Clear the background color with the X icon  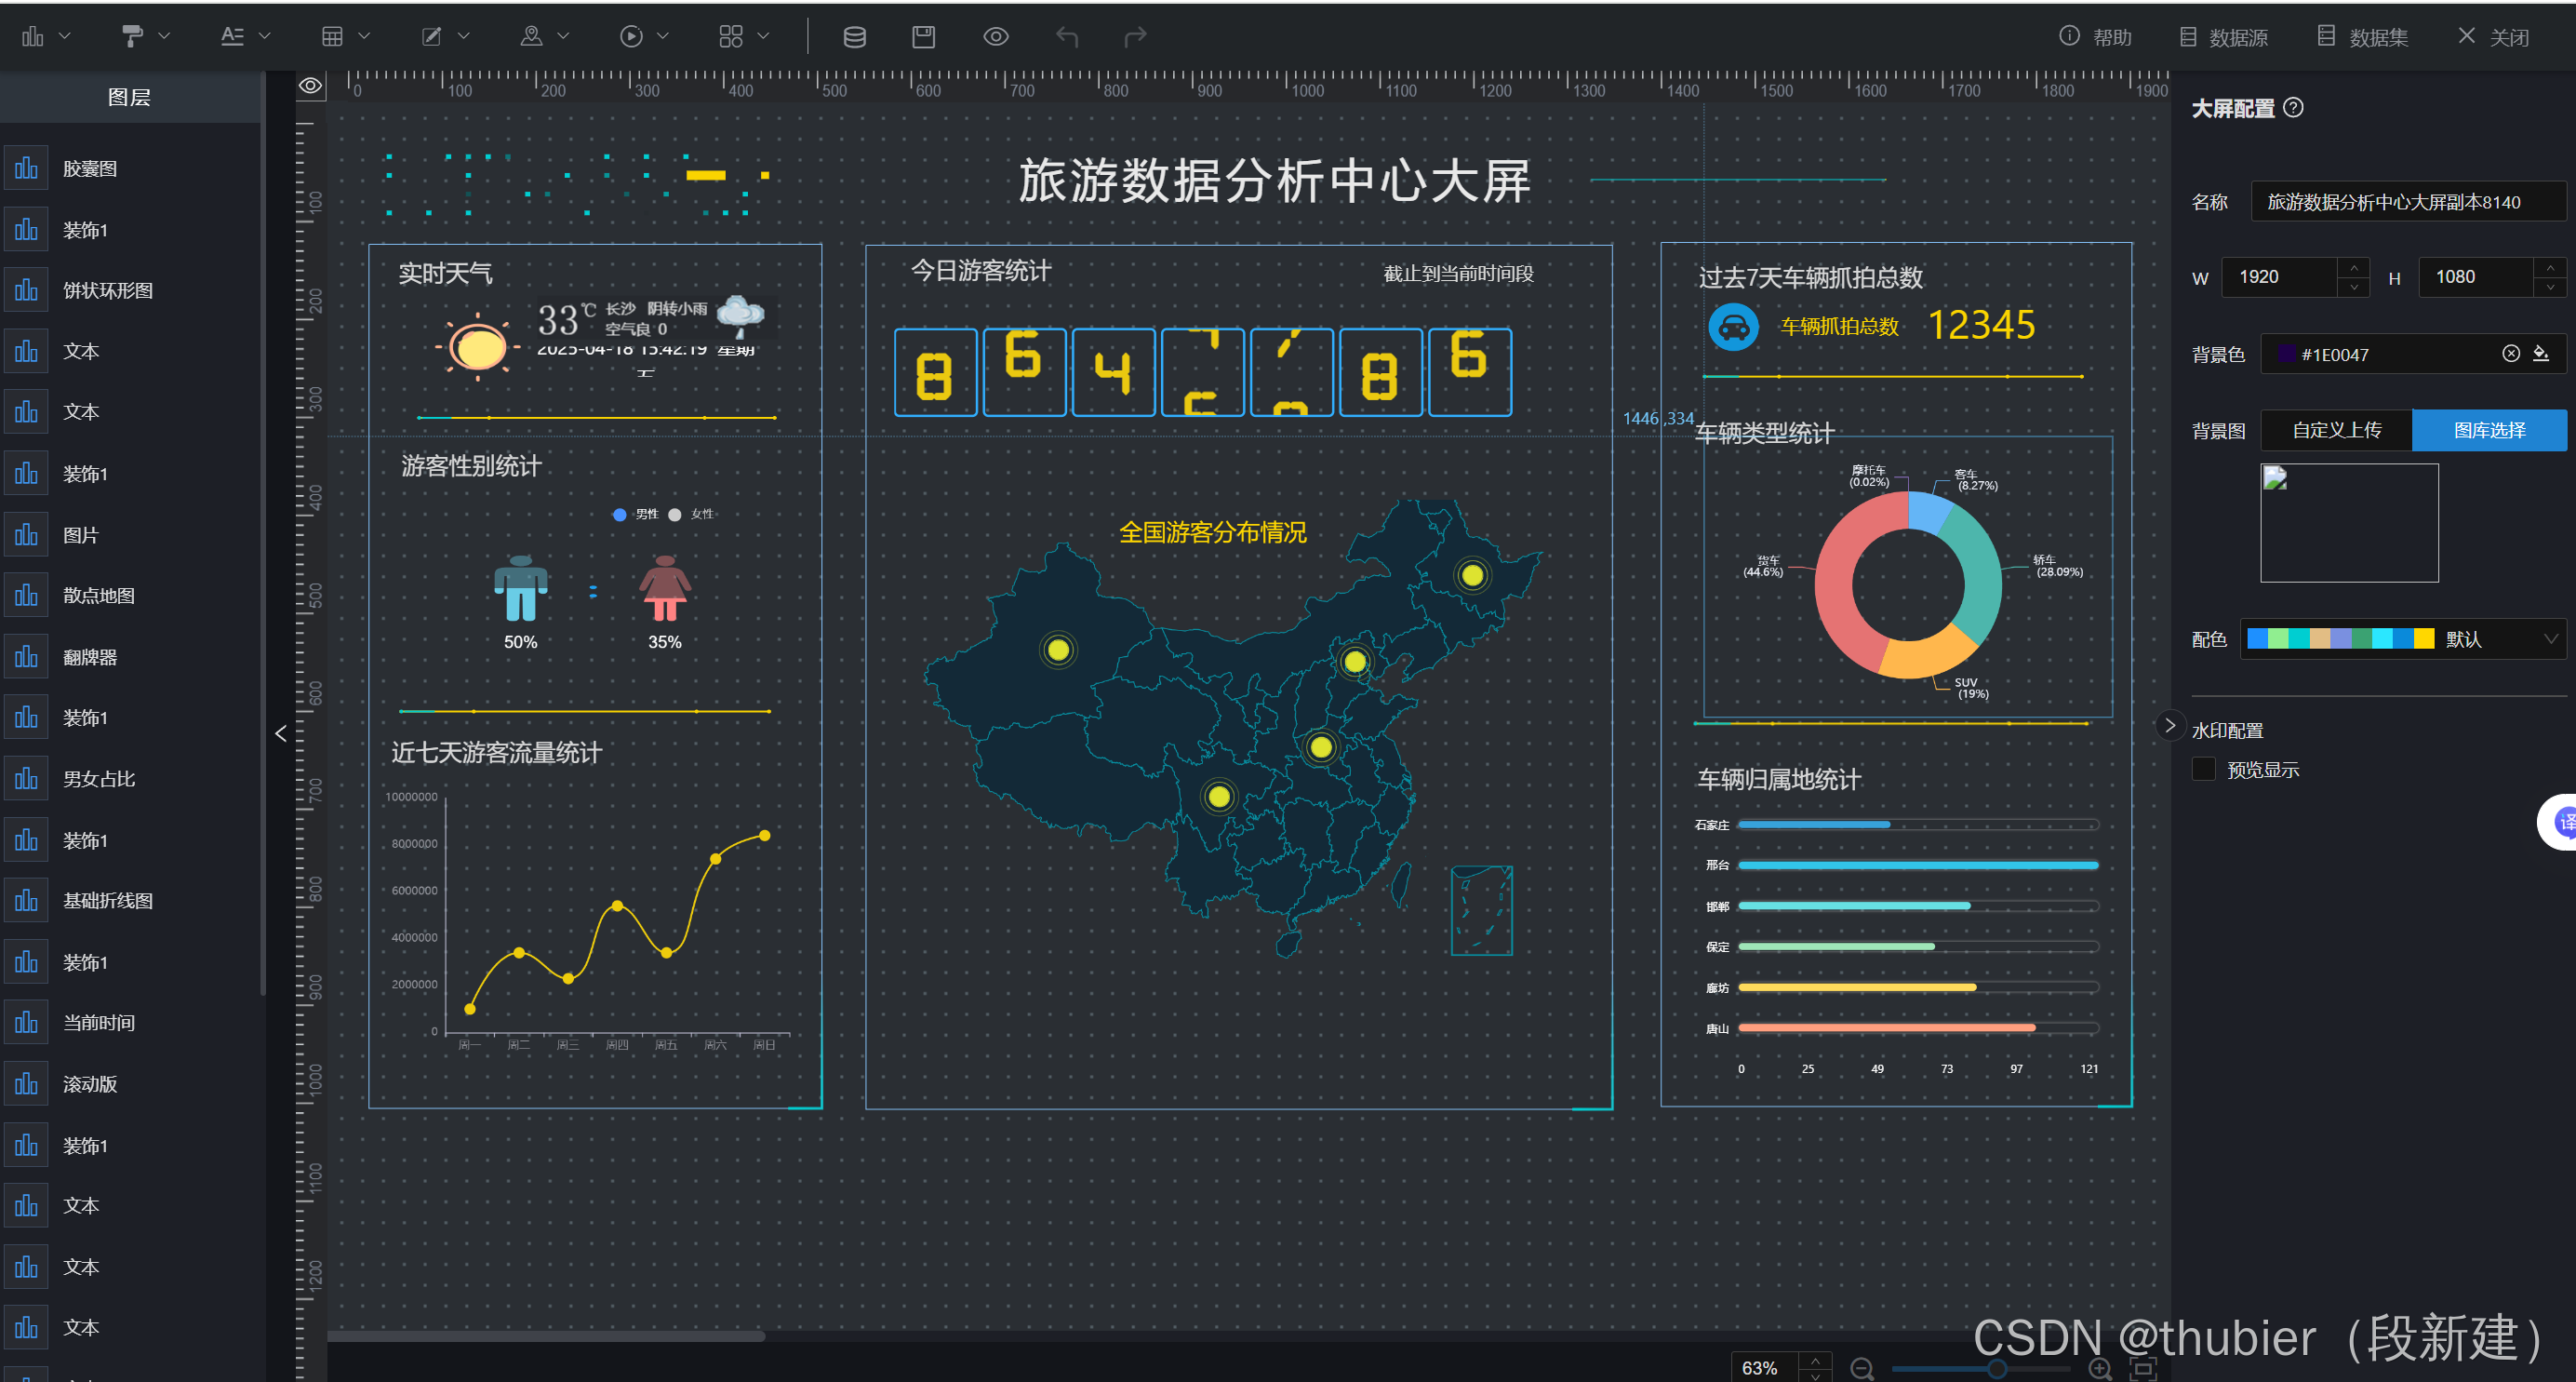click(2510, 355)
